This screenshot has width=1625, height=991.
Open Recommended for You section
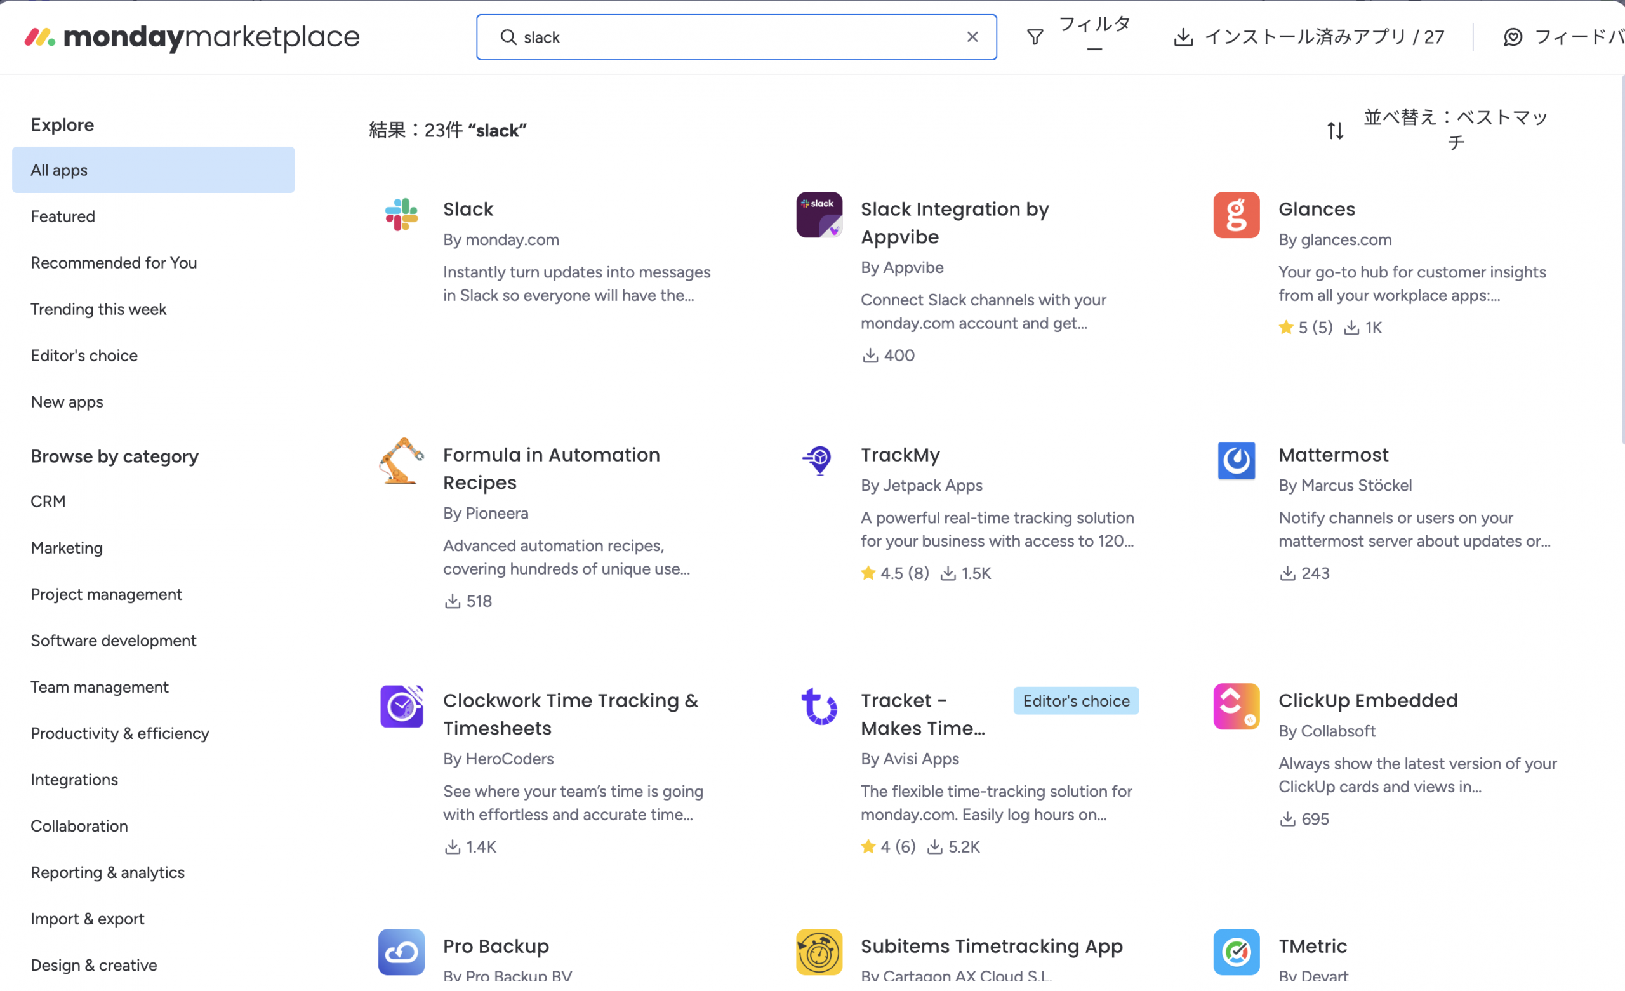pyautogui.click(x=114, y=263)
